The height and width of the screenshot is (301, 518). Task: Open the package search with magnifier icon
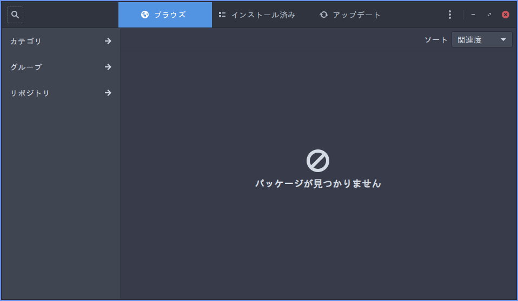point(15,15)
